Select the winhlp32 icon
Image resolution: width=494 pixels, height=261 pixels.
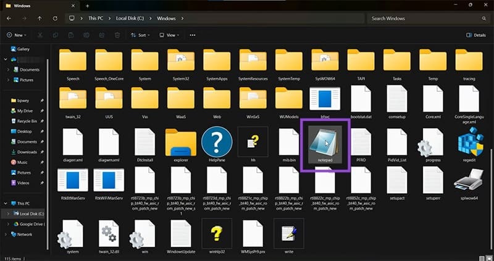pyautogui.click(x=217, y=233)
